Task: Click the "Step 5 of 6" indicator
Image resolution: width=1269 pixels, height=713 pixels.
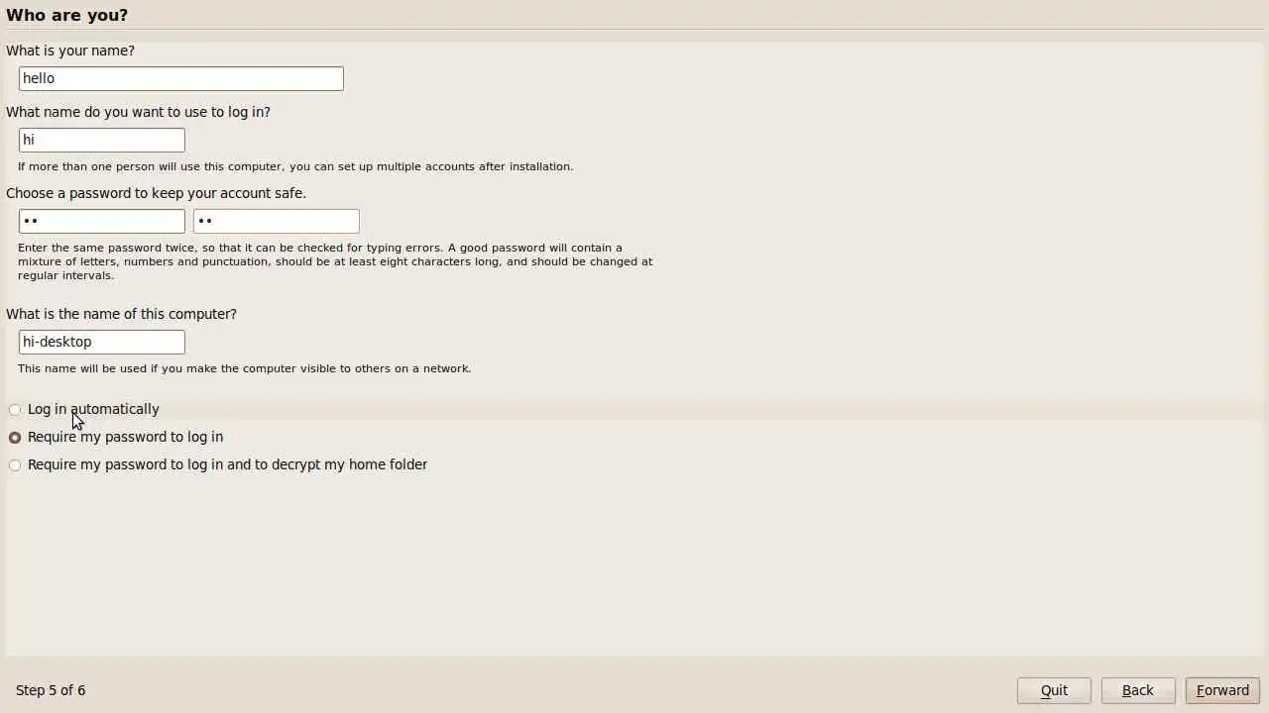Action: point(51,690)
